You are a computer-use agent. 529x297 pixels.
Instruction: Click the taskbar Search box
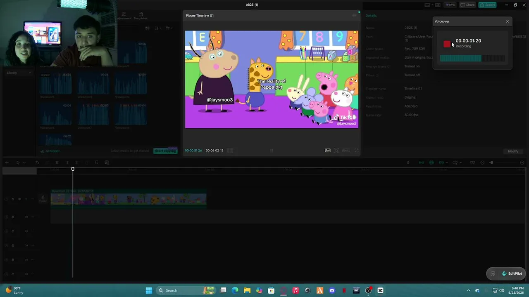pos(186,290)
